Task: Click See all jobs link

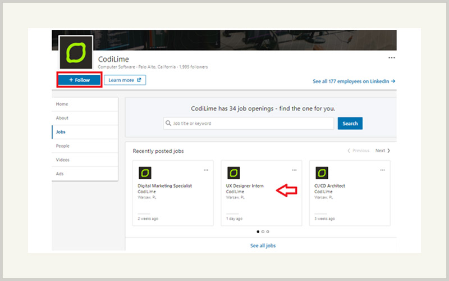Action: 263,246
